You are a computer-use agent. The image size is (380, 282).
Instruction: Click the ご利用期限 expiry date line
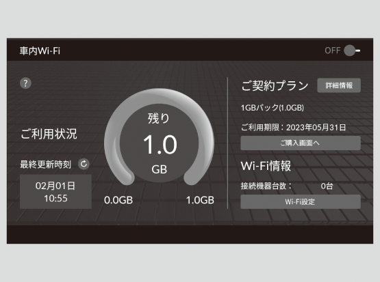pos(293,128)
